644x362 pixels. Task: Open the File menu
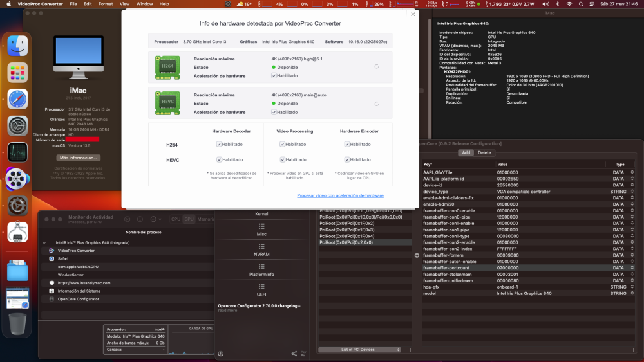73,4
